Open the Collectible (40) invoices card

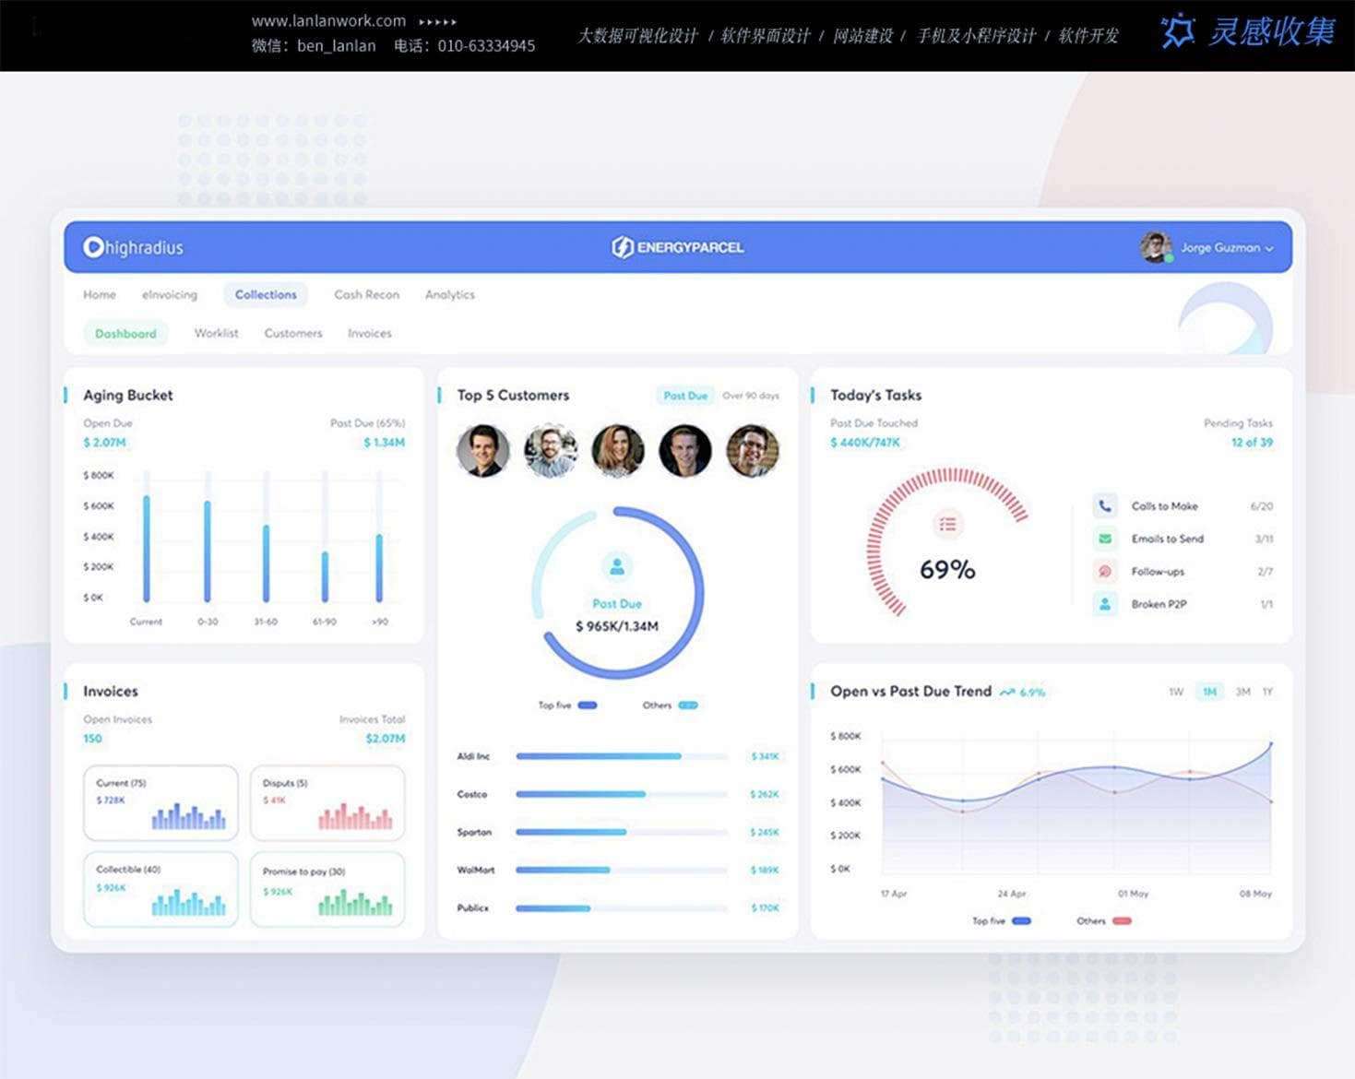click(x=160, y=889)
